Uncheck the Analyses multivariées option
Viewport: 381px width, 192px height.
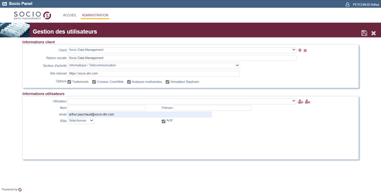tap(129, 82)
